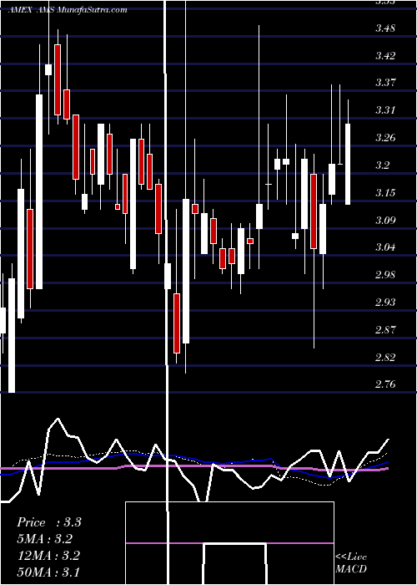Click the 'Price : 3.3' readout
417x585 pixels.
[49, 522]
